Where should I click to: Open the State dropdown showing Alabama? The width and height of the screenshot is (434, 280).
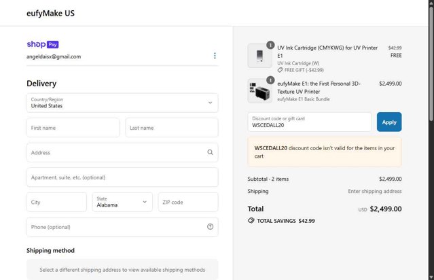pyautogui.click(x=122, y=202)
